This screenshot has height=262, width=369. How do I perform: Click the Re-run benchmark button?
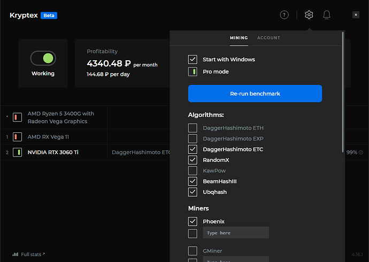255,93
